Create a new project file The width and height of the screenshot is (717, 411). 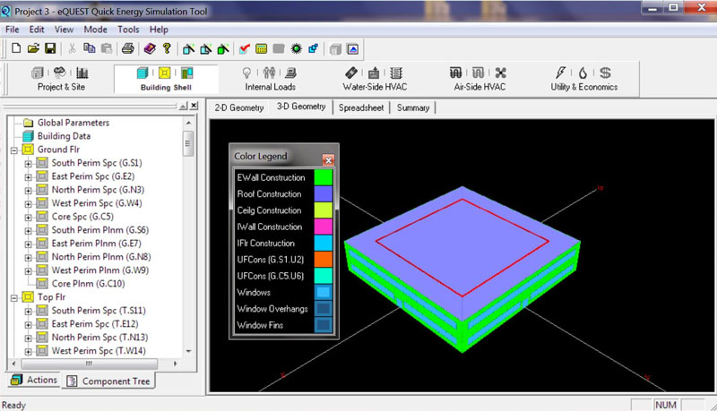pos(16,48)
